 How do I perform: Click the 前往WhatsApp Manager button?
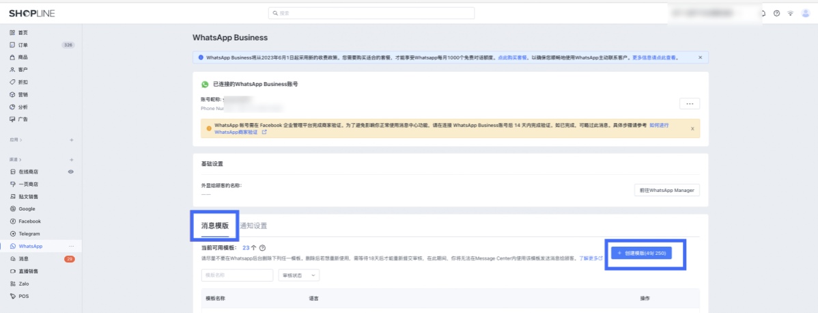coord(666,190)
